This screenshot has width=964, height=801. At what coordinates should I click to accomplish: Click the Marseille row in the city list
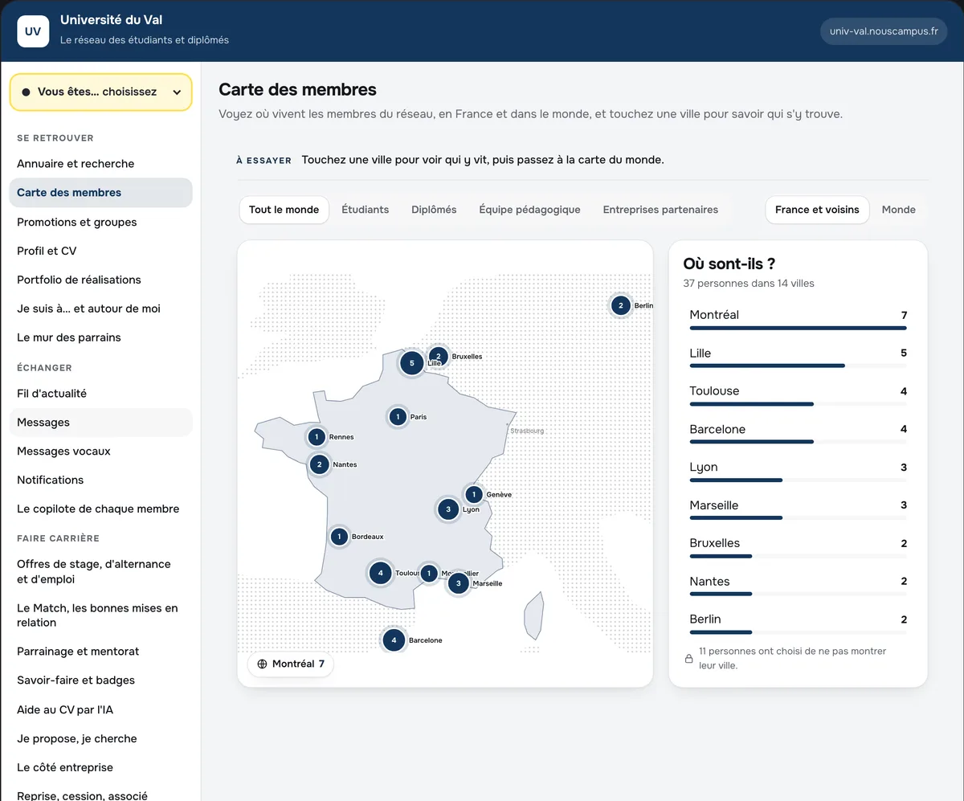[798, 509]
